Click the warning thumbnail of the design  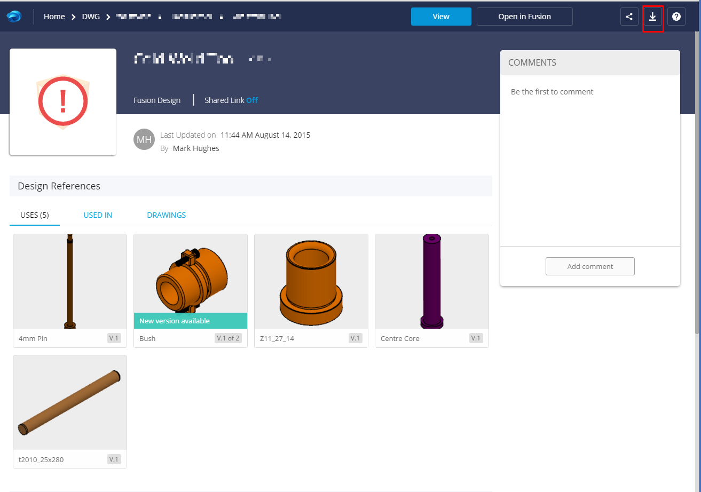62,101
